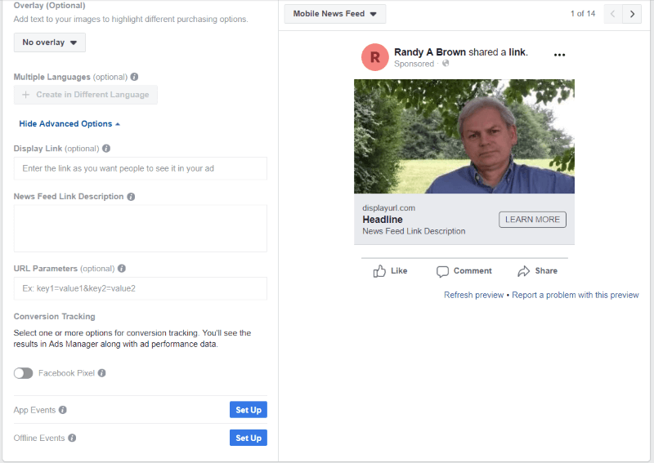Click the 1 of 14 counter text
This screenshot has height=463, width=654.
point(583,14)
